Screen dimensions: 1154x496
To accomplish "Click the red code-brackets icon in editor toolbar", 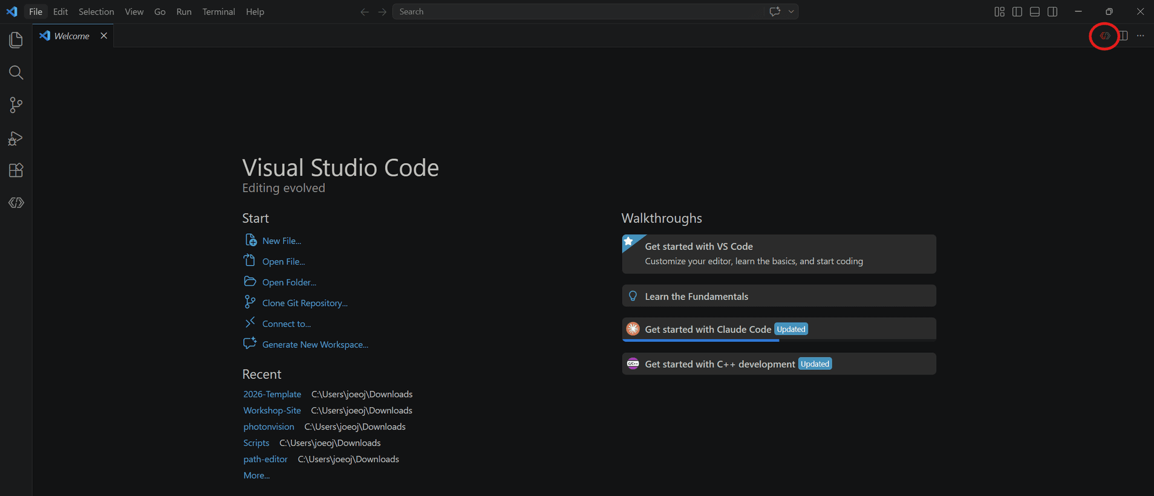I will pyautogui.click(x=1104, y=36).
